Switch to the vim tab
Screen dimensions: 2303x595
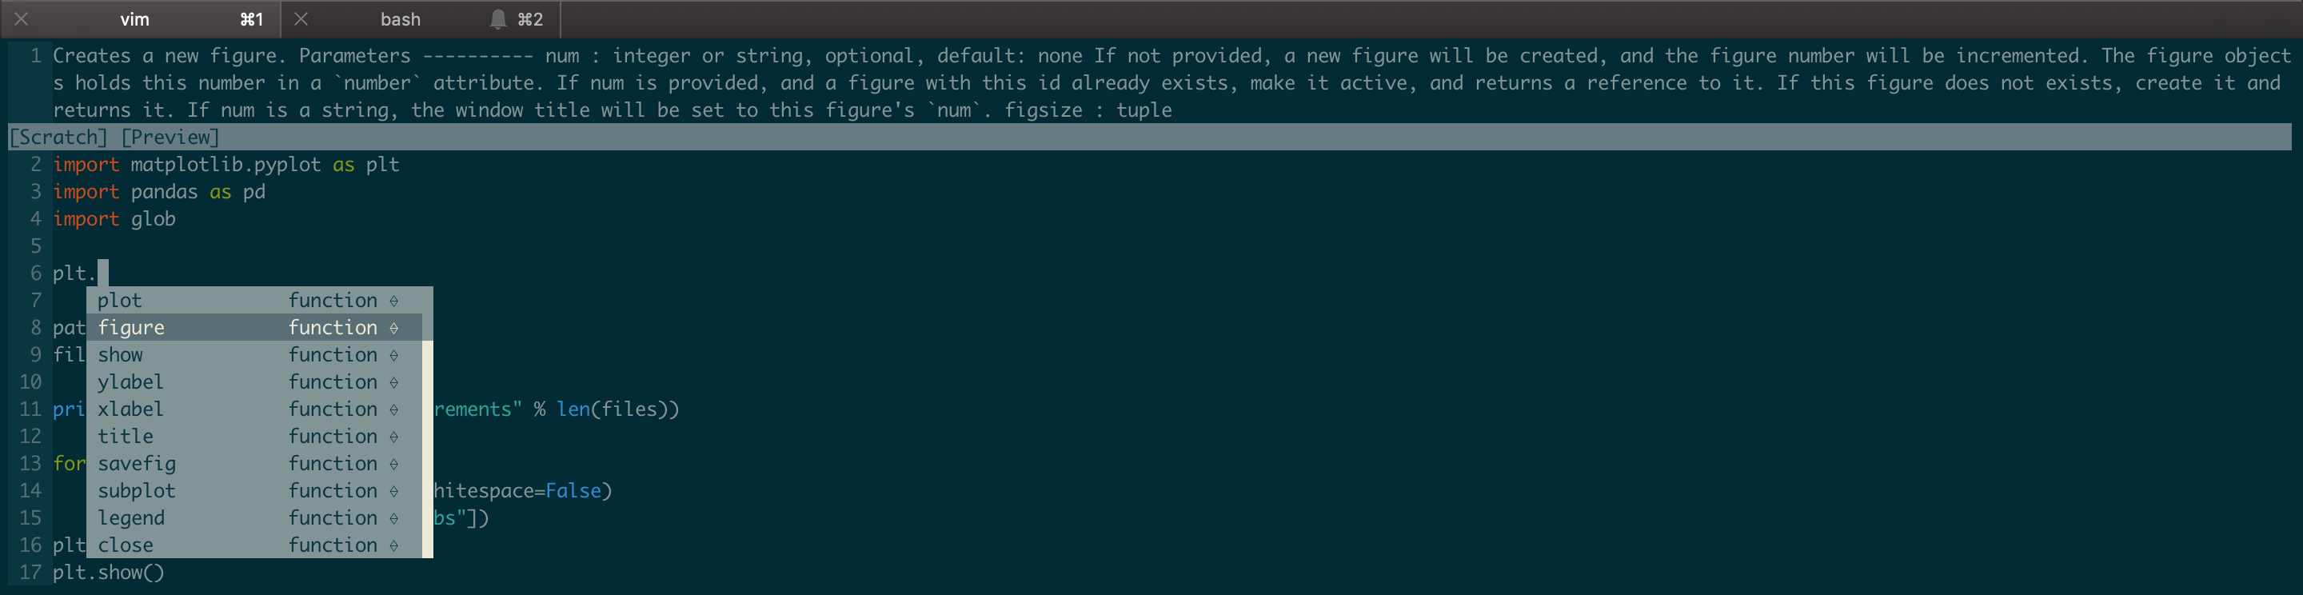coord(134,18)
